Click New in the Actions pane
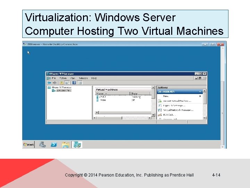Screen dimensions: 250x188 point(166,96)
